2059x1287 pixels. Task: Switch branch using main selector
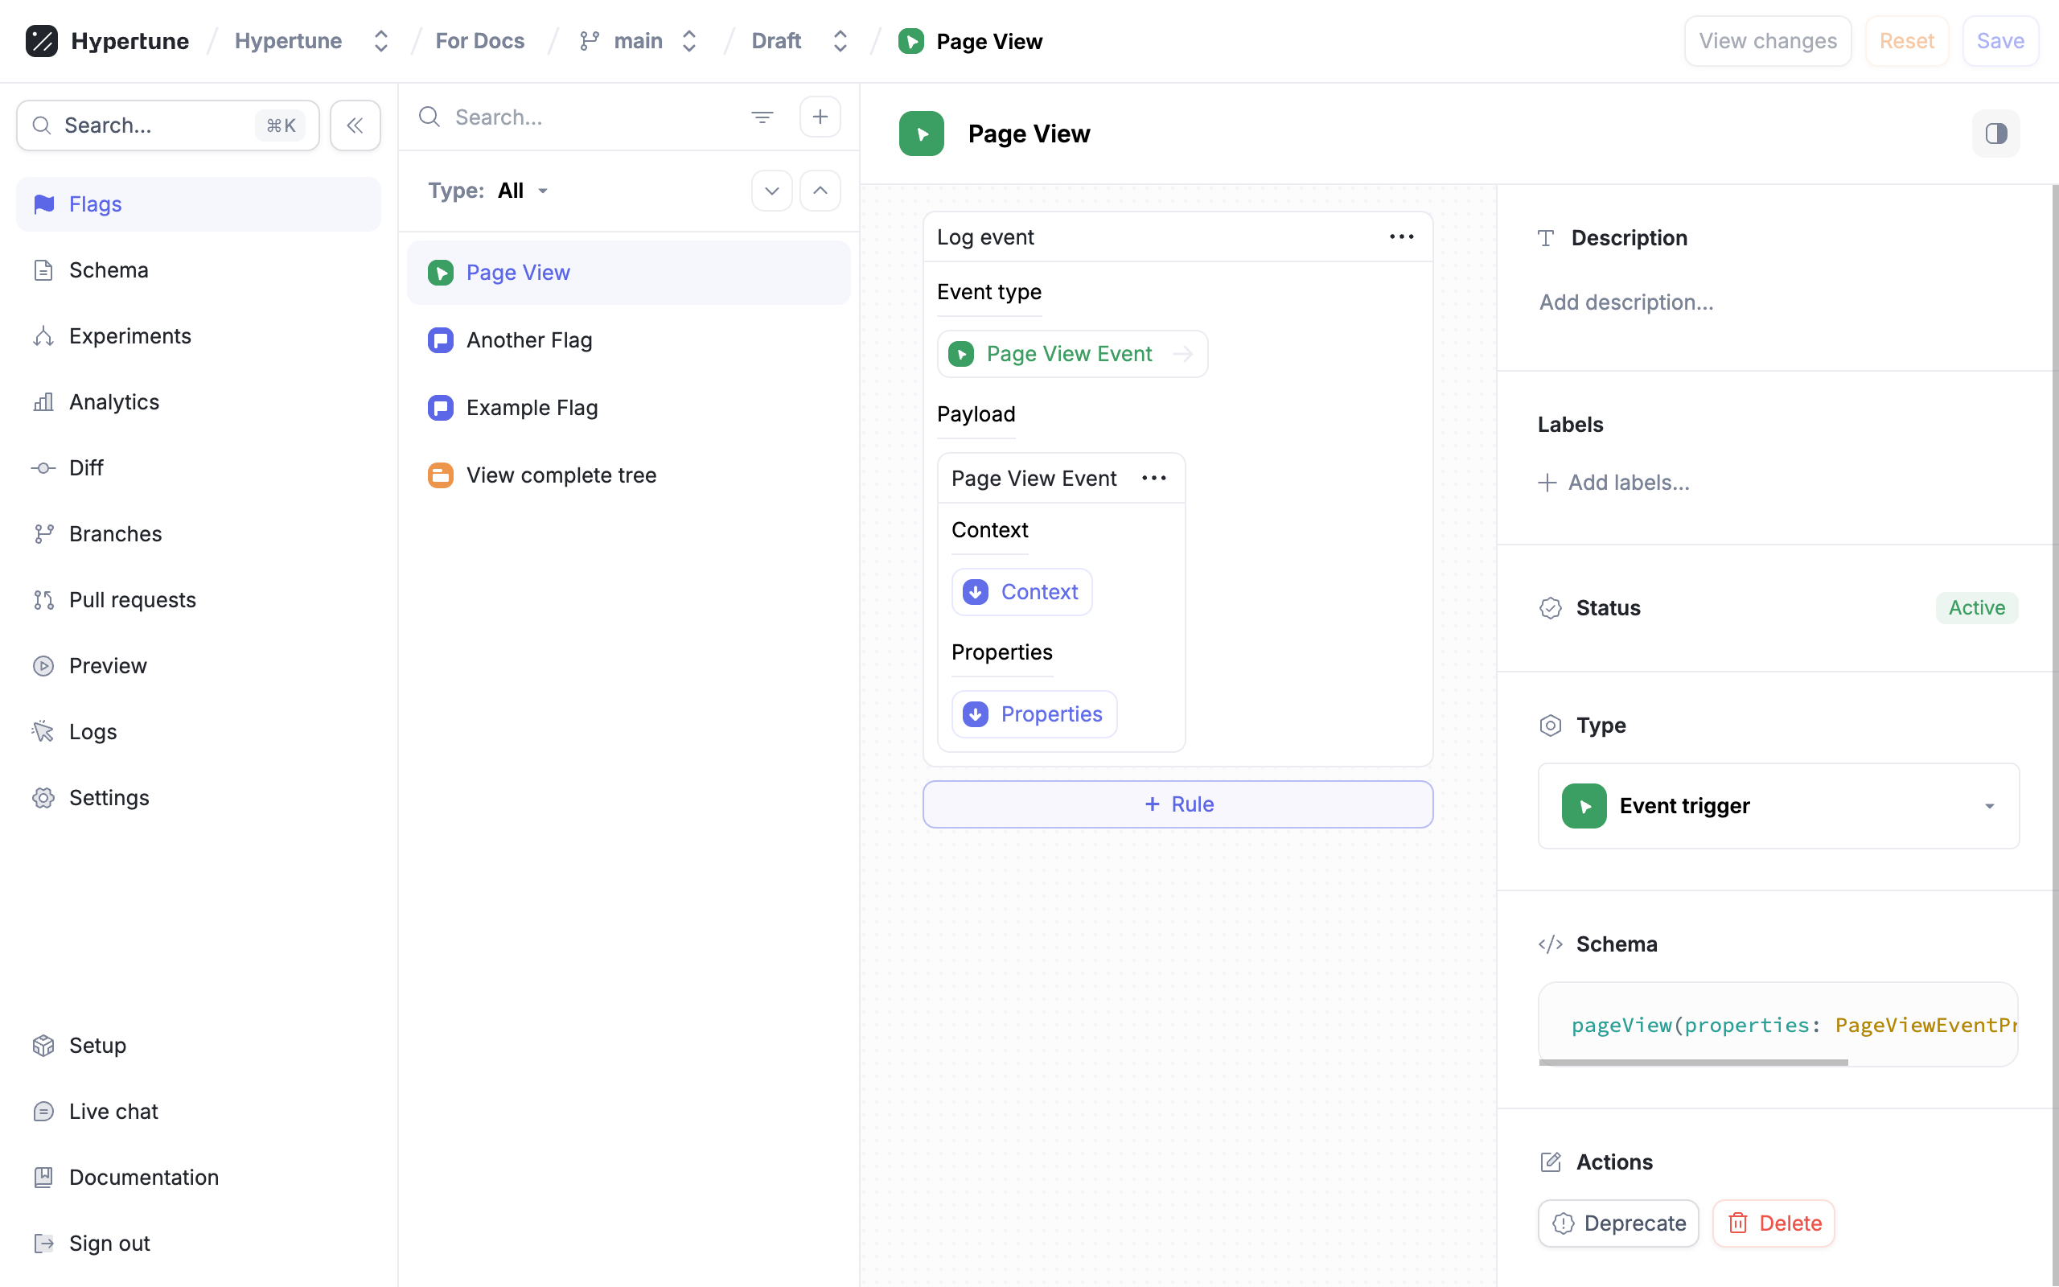pos(639,41)
